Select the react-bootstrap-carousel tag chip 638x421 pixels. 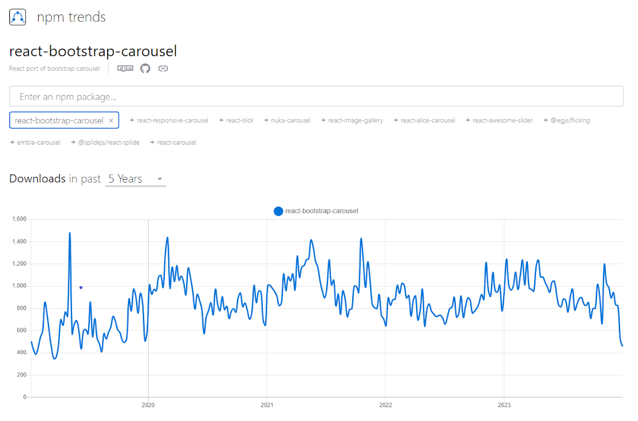[59, 120]
